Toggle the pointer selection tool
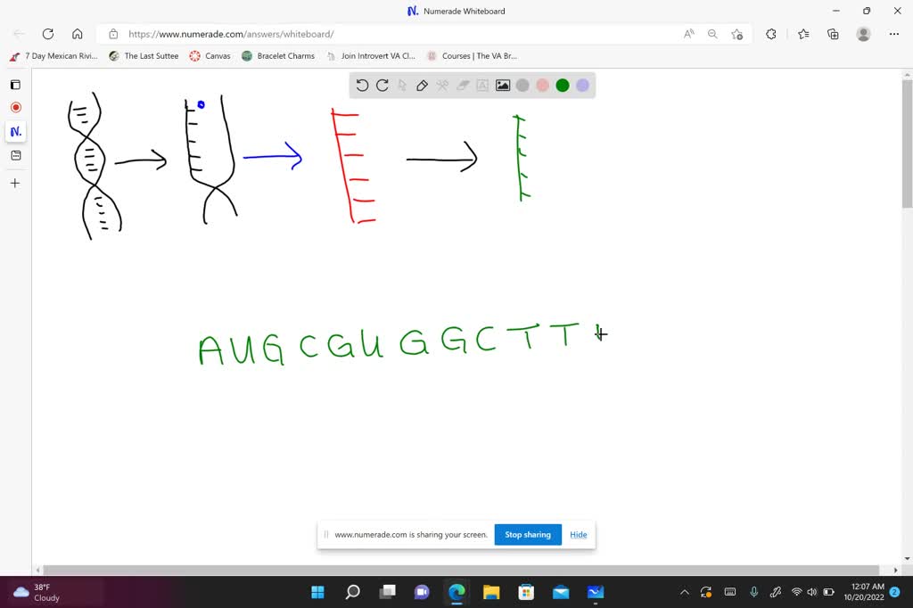This screenshot has height=608, width=913. [x=402, y=85]
